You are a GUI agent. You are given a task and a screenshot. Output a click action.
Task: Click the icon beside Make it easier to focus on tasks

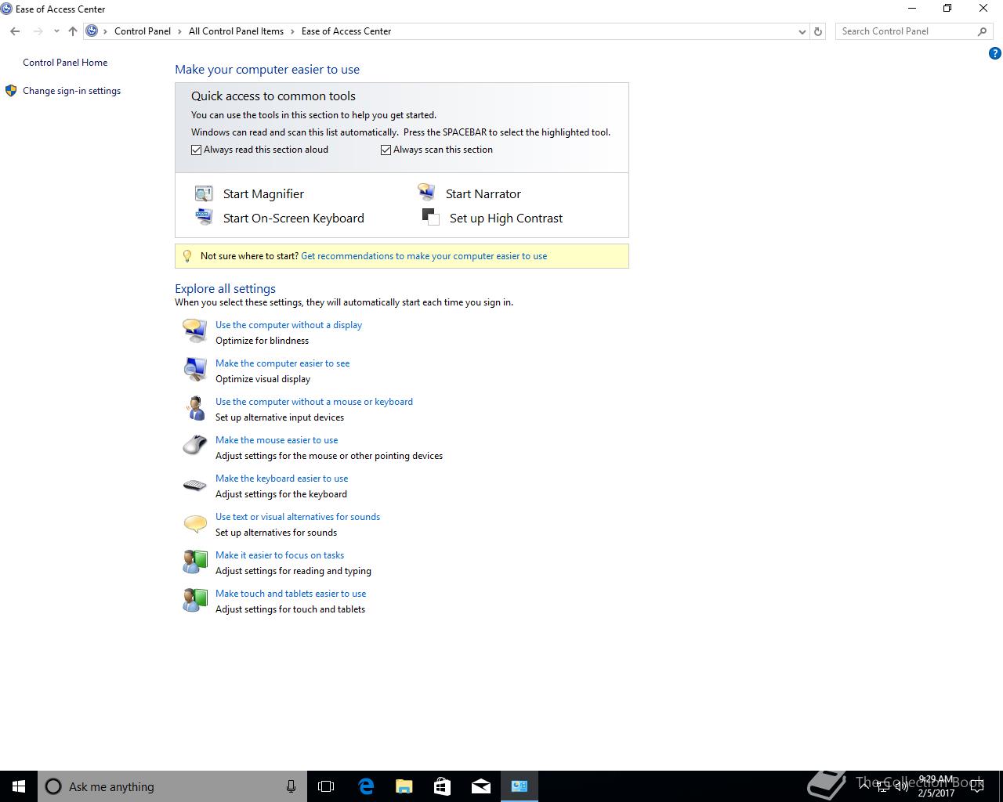click(194, 561)
